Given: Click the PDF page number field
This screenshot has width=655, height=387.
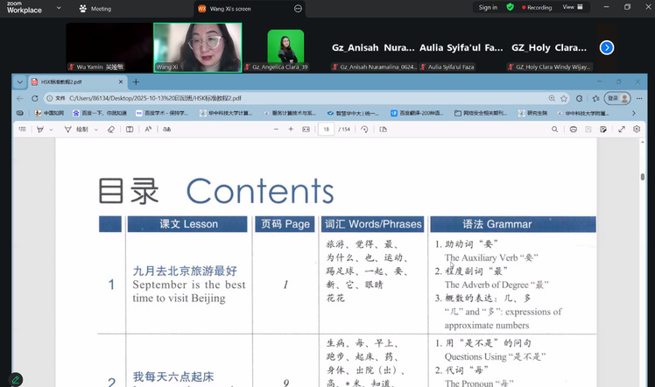Looking at the screenshot, I should point(327,130).
